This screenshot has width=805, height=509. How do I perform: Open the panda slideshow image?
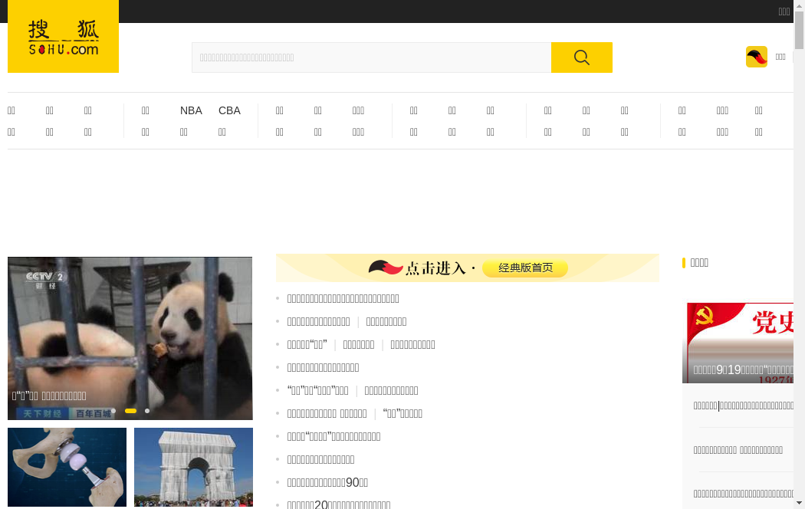[x=130, y=330]
